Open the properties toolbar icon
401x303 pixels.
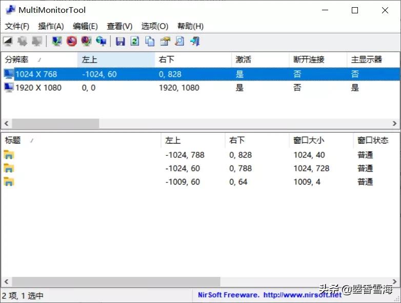point(165,41)
